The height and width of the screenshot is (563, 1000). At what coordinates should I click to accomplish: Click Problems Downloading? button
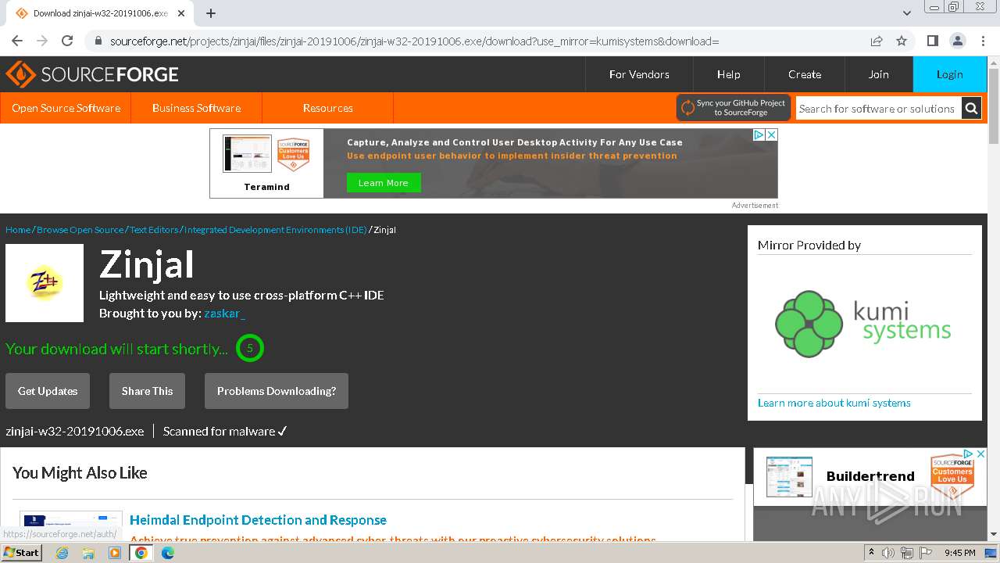(x=277, y=391)
